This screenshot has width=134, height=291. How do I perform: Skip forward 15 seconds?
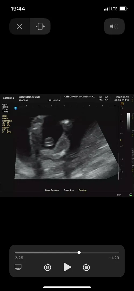point(86,267)
